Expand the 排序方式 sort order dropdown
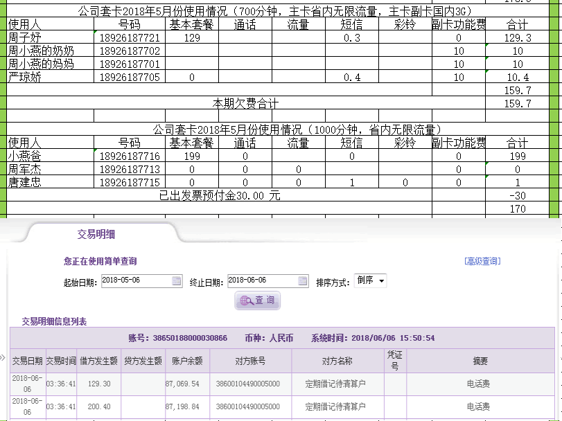 coord(371,280)
